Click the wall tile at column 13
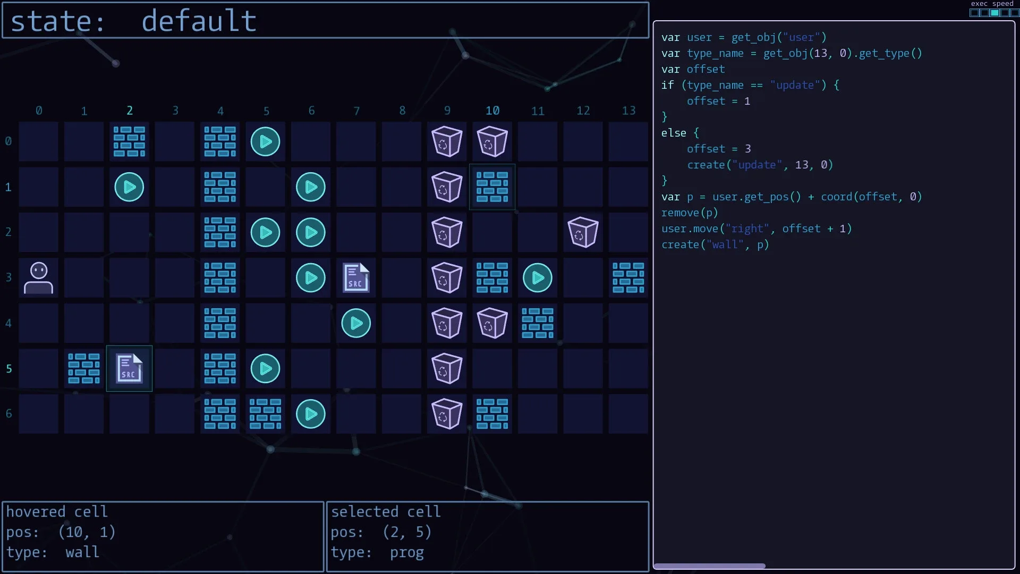 tap(628, 277)
